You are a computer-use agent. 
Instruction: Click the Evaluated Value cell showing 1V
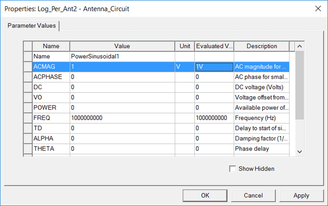coord(214,66)
